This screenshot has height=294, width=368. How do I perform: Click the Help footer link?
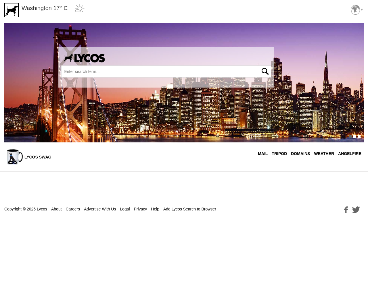tap(155, 209)
